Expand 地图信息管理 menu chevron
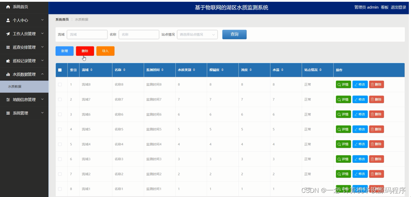Image resolution: width=411 pixels, height=197 pixels. [42, 99]
